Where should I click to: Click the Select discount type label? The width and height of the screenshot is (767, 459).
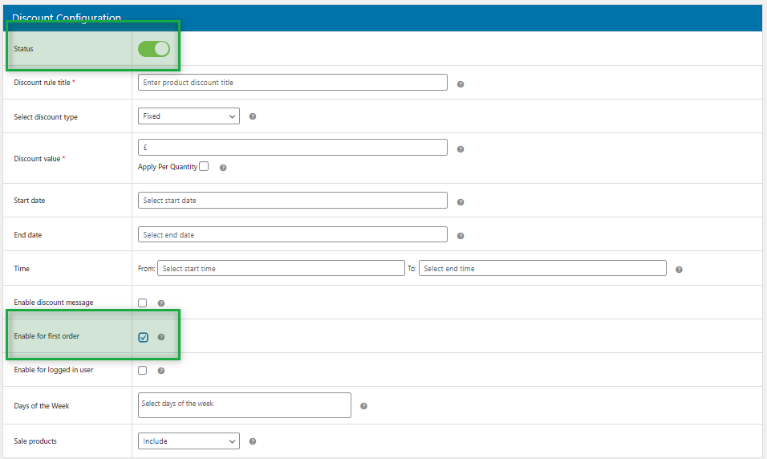[46, 117]
